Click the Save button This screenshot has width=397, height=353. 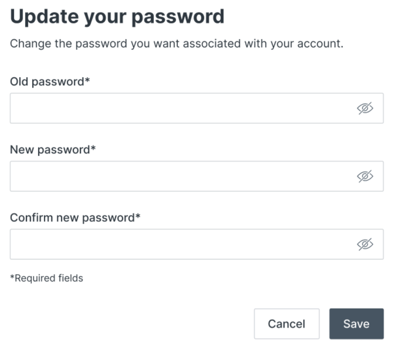point(356,324)
